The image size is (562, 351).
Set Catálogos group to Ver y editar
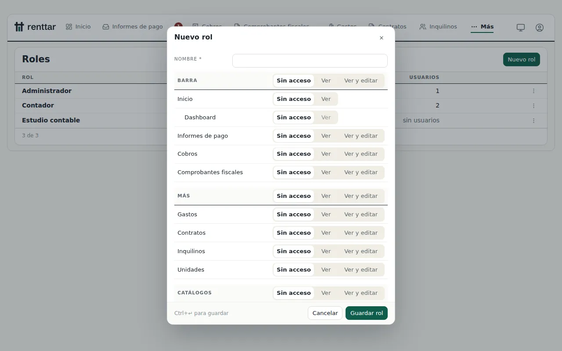(x=361, y=293)
